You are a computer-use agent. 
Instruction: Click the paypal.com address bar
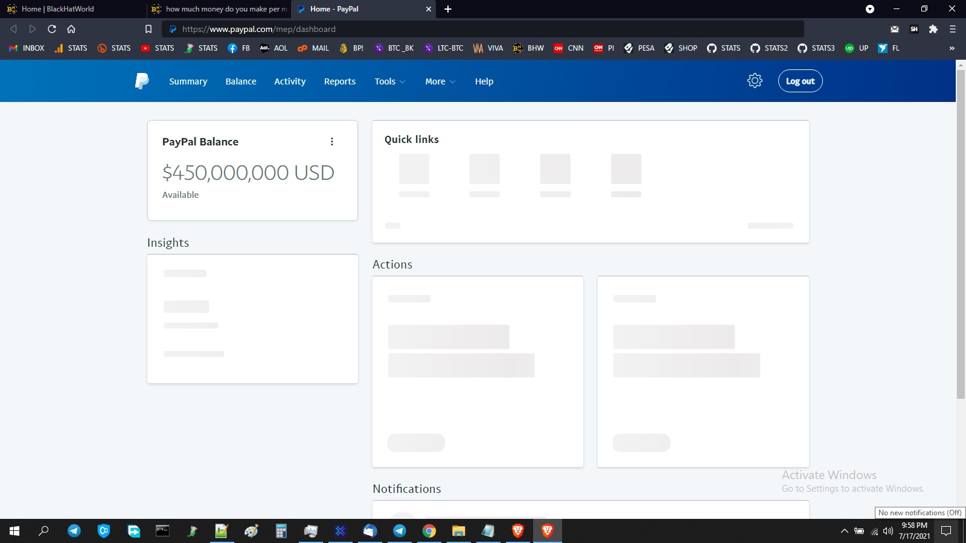click(x=483, y=29)
